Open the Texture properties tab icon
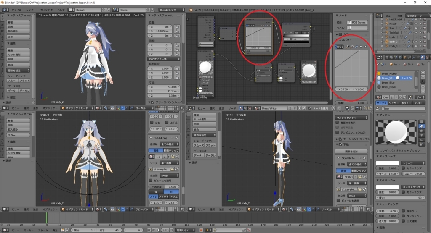Image resolution: width=431 pixels, height=233 pixels. click(427, 58)
